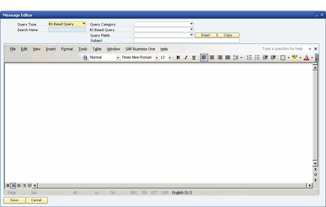Click the Justify alignment icon
Screen dimensions: 326x207
click(228, 58)
